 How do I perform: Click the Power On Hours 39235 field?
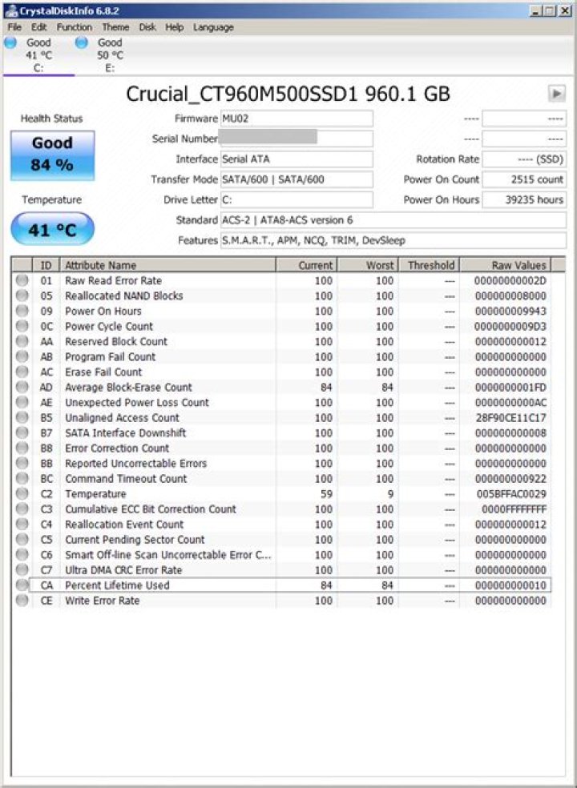coord(524,199)
